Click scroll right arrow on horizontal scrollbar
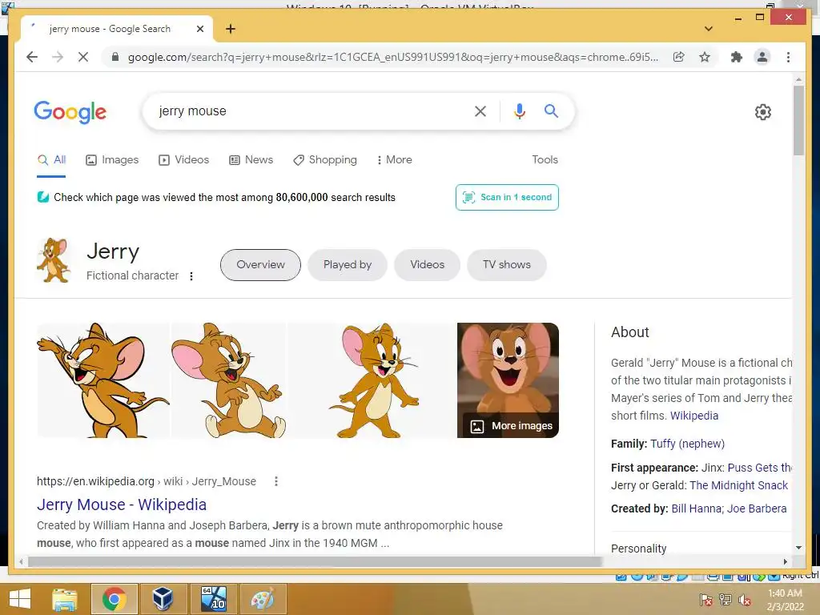The width and height of the screenshot is (820, 615). [x=785, y=561]
